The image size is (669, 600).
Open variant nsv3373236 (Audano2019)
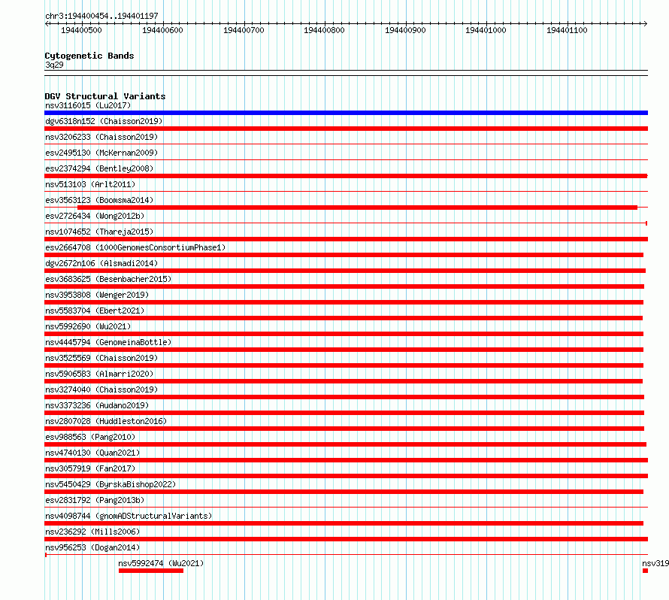pyautogui.click(x=97, y=405)
